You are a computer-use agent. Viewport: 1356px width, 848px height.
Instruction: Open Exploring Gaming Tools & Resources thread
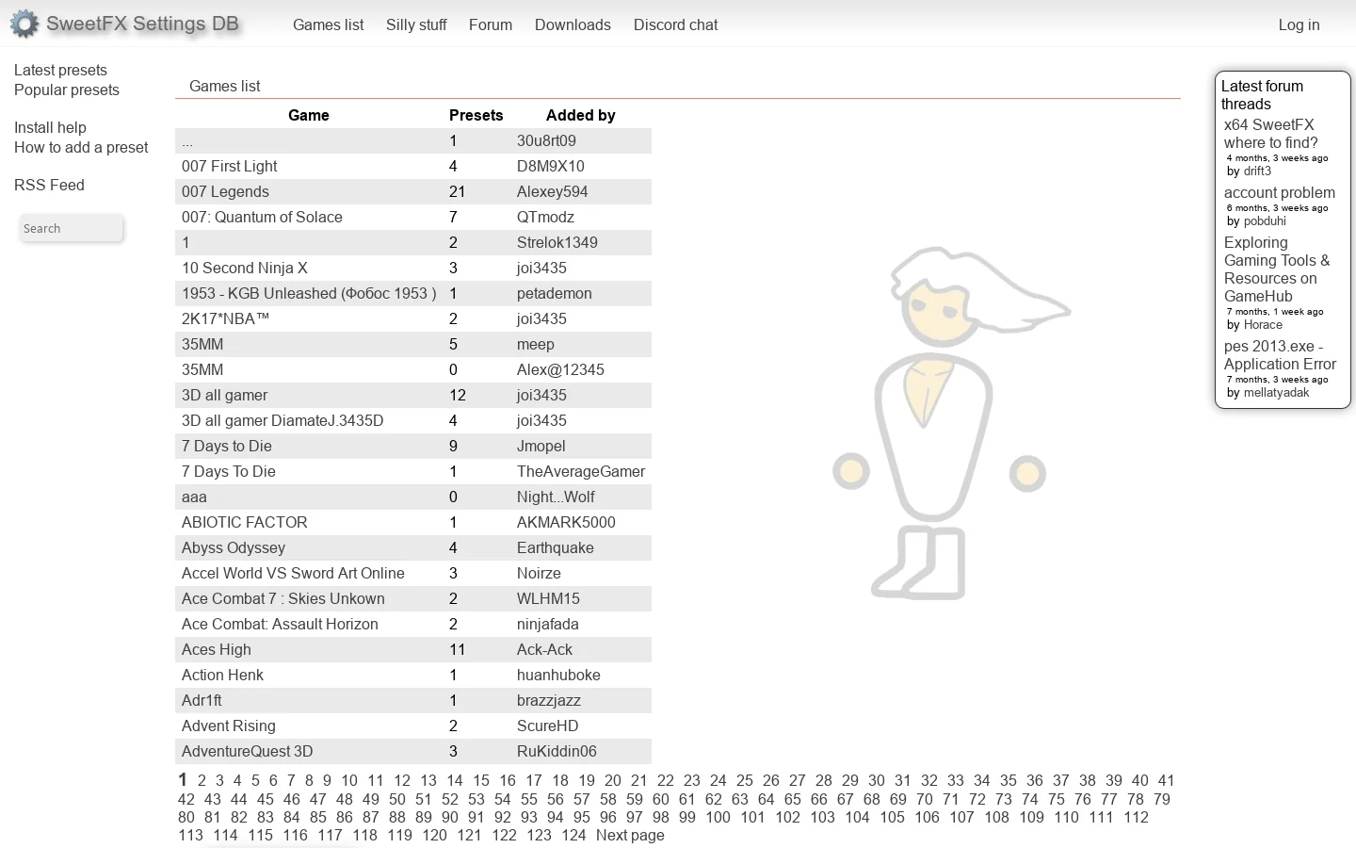1277,269
